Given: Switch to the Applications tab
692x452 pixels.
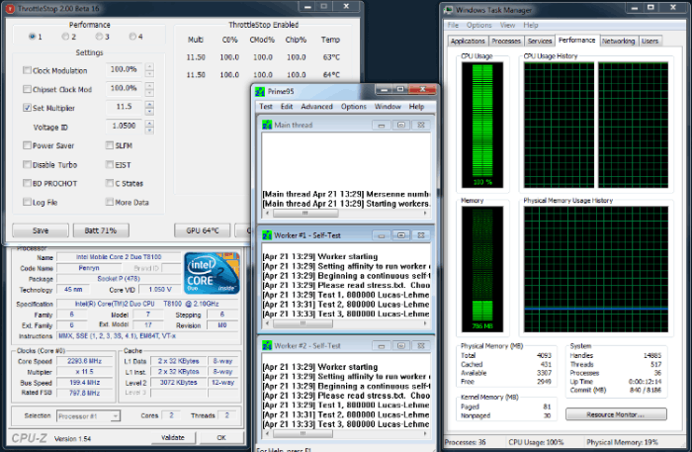Looking at the screenshot, I should pos(468,41).
